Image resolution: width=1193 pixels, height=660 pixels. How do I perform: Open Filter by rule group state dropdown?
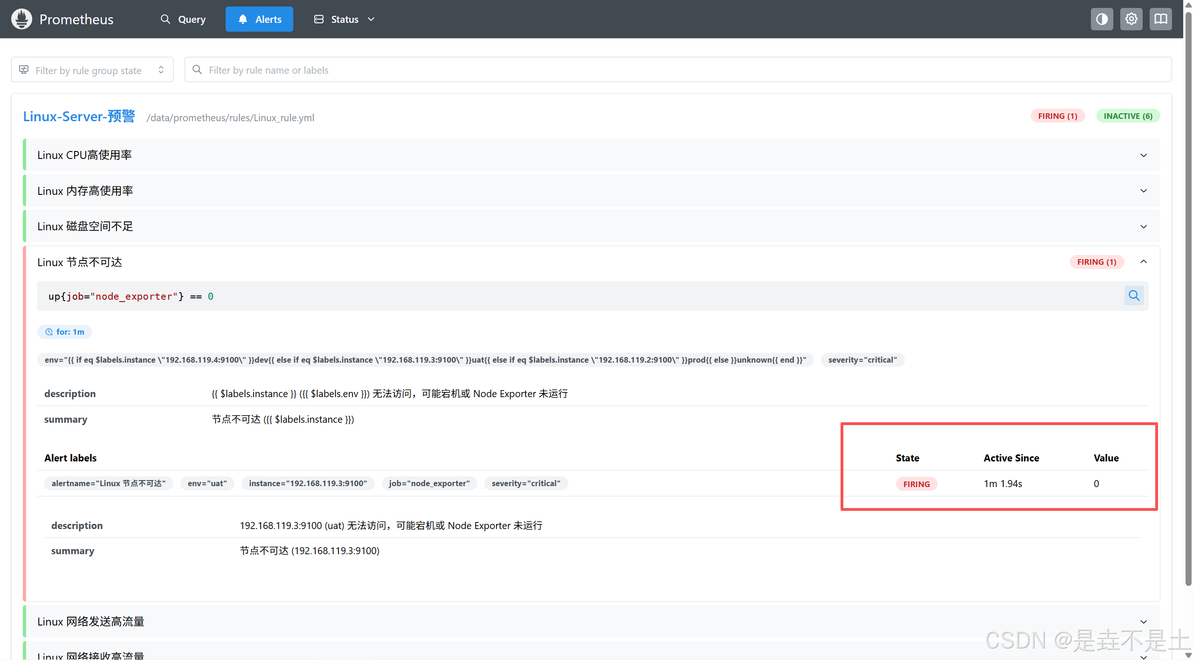[x=92, y=70]
